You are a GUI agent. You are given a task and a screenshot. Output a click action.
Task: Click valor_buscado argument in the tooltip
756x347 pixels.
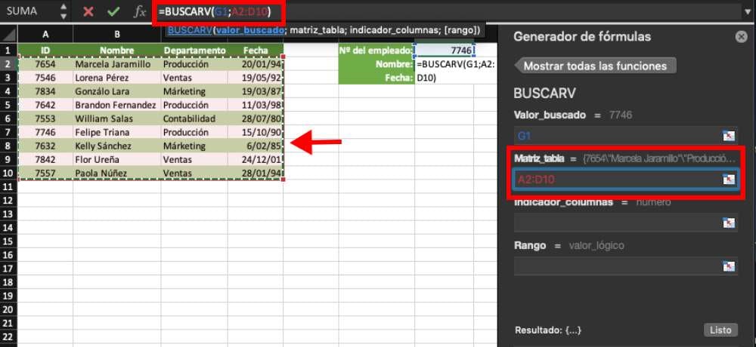pyautogui.click(x=250, y=30)
